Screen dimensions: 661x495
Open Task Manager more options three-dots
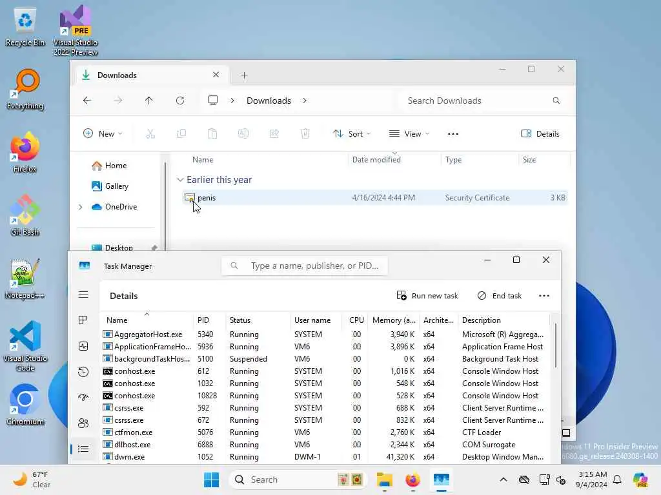click(x=544, y=296)
